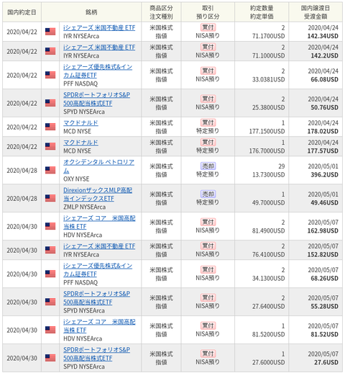Viewport: 345px width, 373px height.
Task: Select the 162.98USD settlement amount
Action: [x=323, y=230]
